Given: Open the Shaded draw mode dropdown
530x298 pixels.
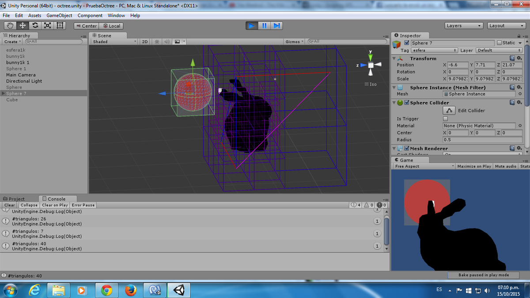Looking at the screenshot, I should tap(115, 41).
